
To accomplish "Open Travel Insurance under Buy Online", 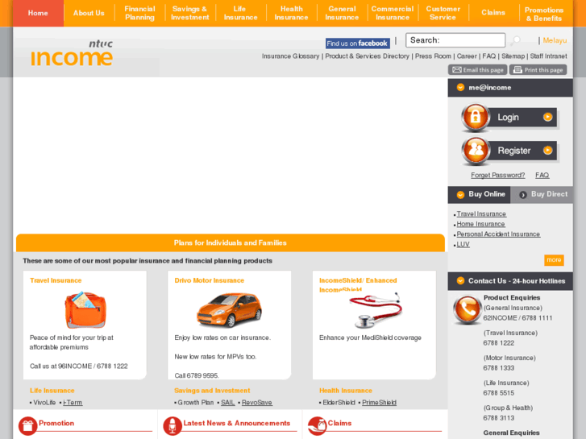I will [x=481, y=213].
